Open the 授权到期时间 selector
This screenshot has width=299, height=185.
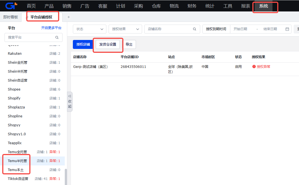click(x=216, y=29)
